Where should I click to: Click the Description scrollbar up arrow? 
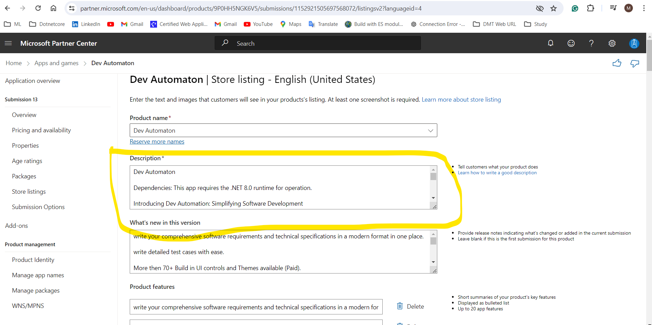tap(433, 169)
